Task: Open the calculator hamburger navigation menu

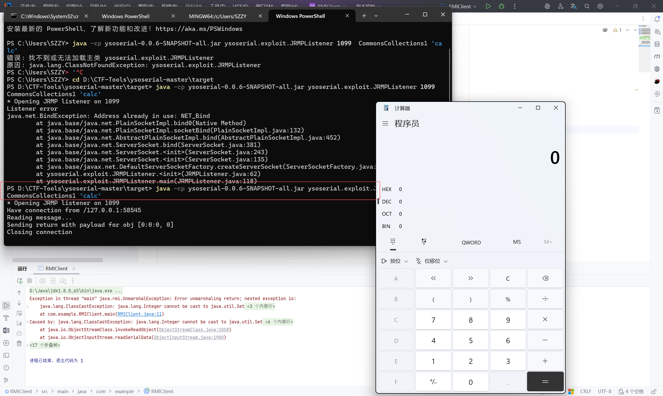Action: [x=385, y=124]
